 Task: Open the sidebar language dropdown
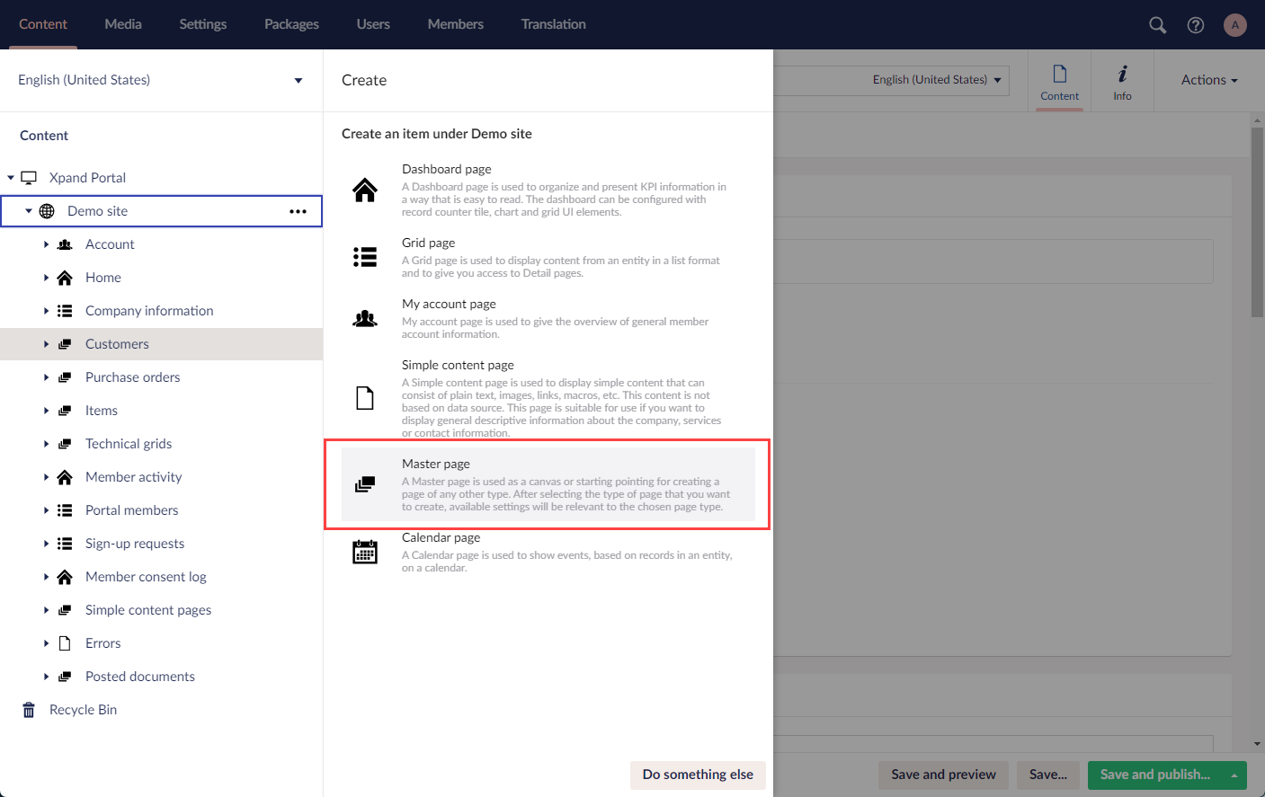[x=161, y=80]
